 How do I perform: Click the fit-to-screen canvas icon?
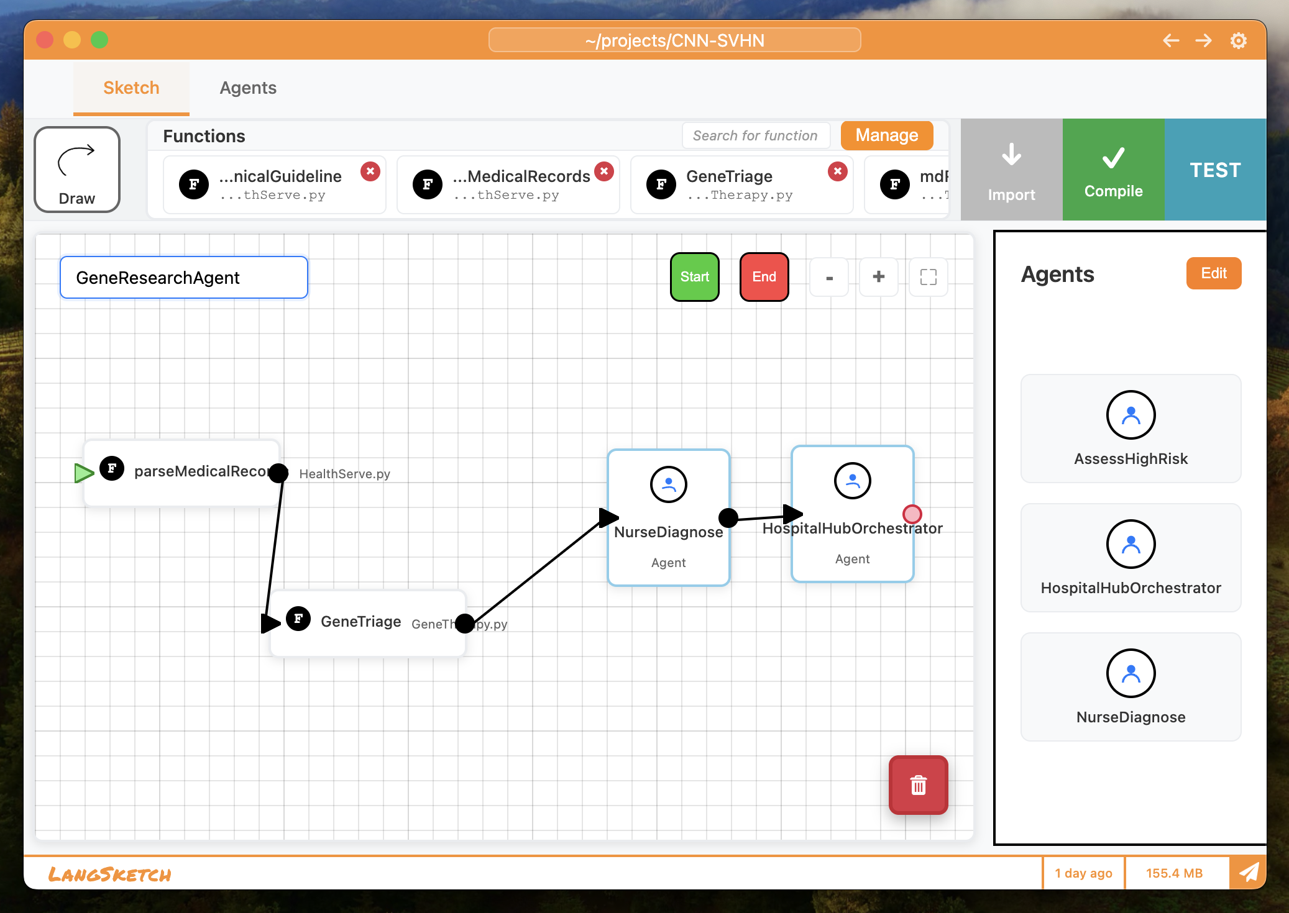928,277
